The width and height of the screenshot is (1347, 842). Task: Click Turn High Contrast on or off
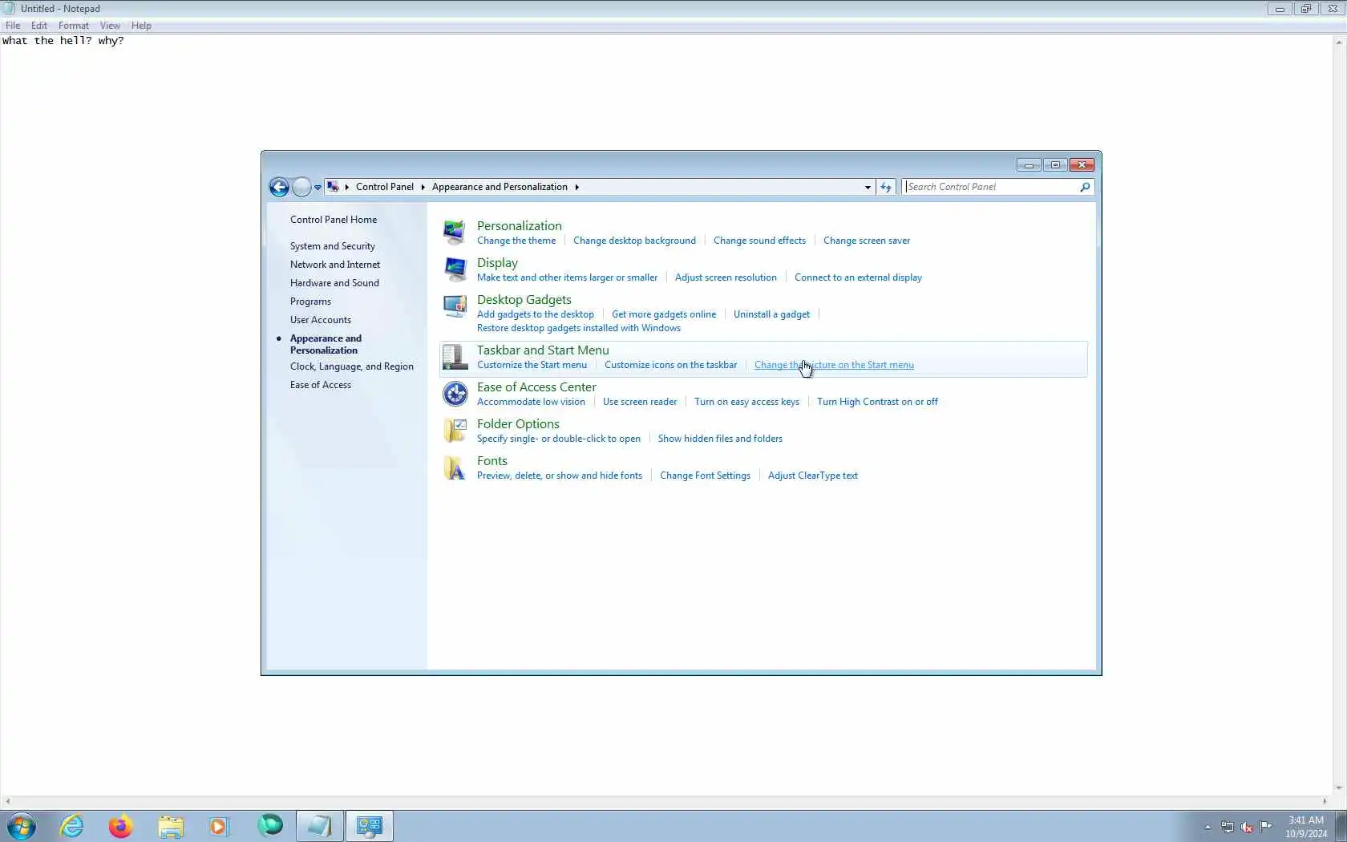pos(877,402)
